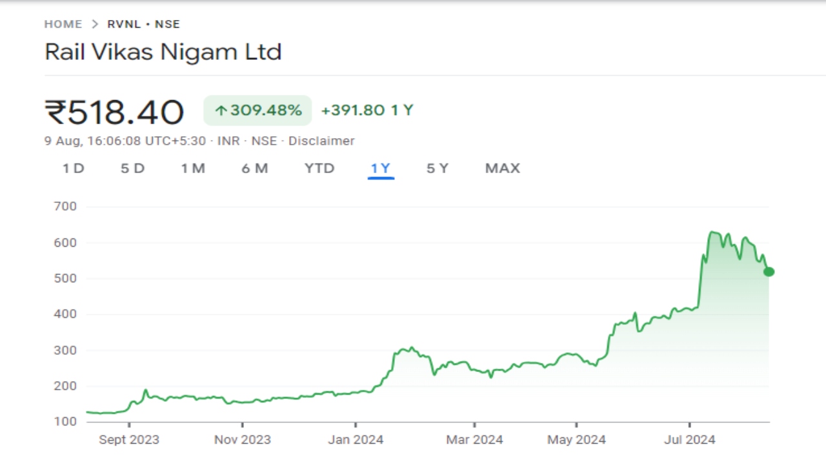Screen dimensions: 826x465
Task: Click the Jan 2024 axis label
Action: (356, 440)
